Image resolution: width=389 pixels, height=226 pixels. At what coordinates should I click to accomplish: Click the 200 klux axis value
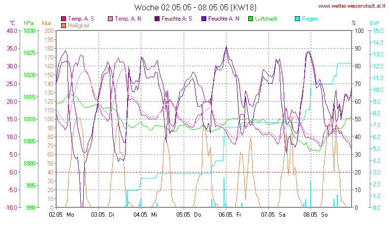(x=49, y=31)
